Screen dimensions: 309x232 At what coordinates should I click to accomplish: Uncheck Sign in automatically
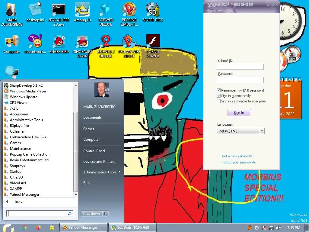218,96
